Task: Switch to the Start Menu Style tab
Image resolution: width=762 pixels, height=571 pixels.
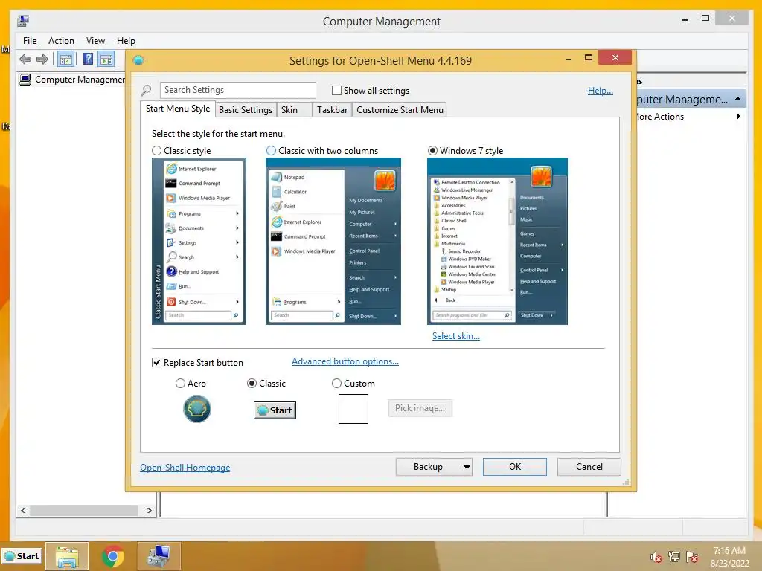Action: coord(178,109)
